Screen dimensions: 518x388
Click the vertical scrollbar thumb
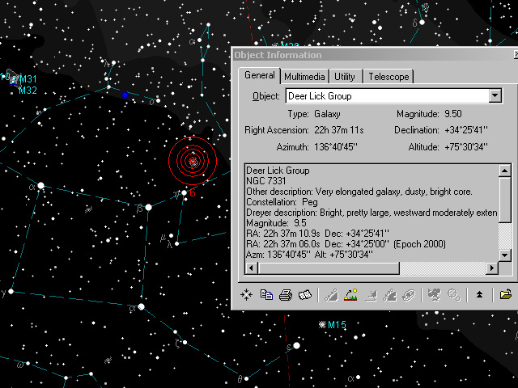tap(504, 200)
